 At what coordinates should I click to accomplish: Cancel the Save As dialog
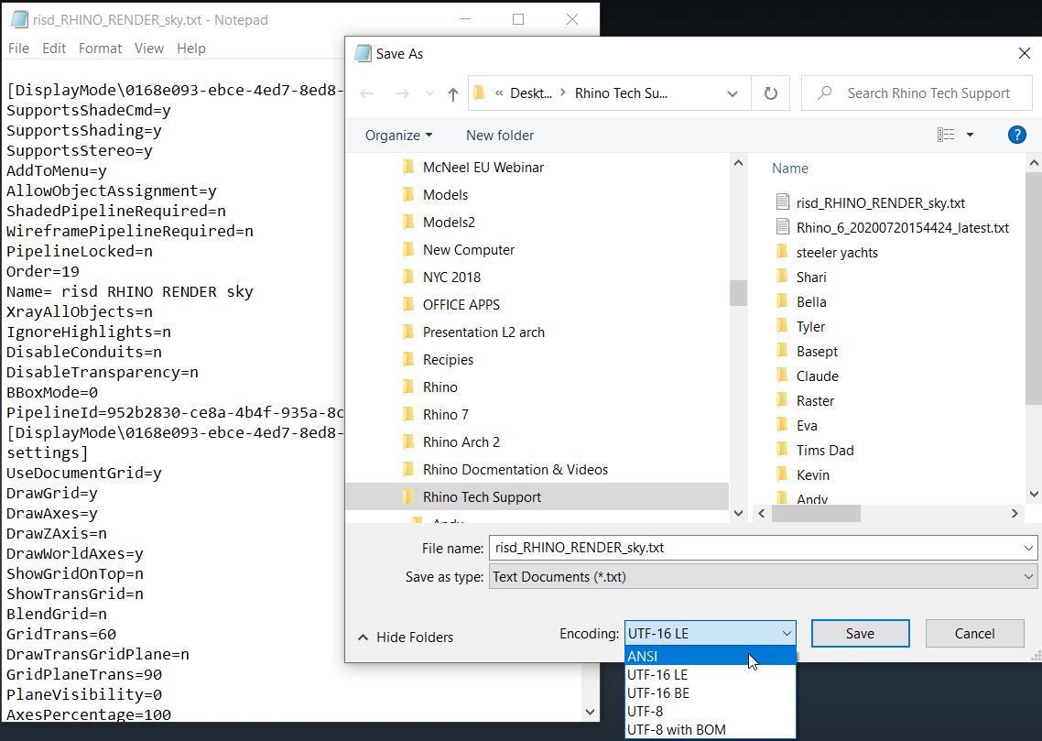pyautogui.click(x=974, y=633)
